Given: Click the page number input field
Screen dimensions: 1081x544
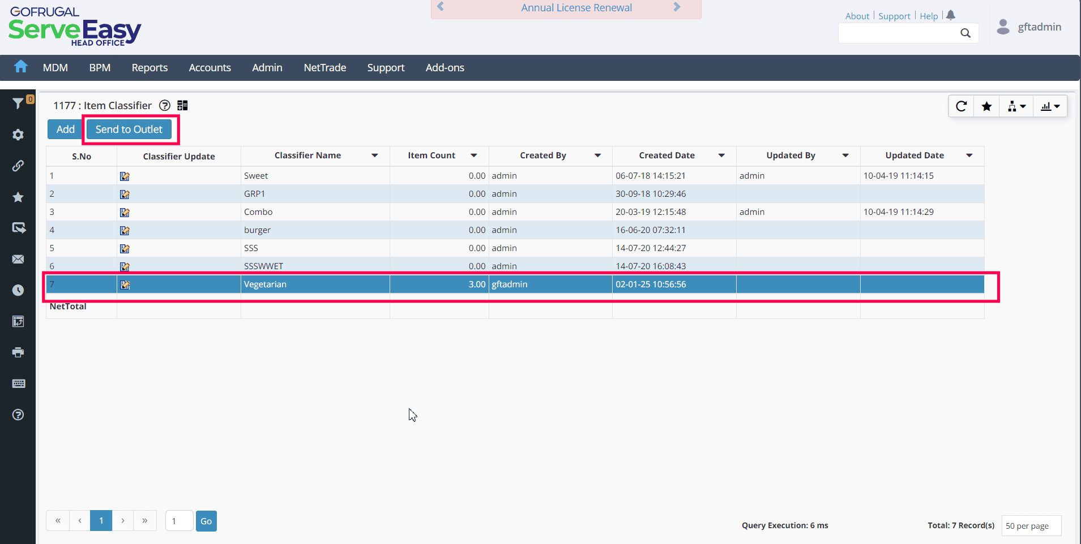Looking at the screenshot, I should [x=179, y=521].
